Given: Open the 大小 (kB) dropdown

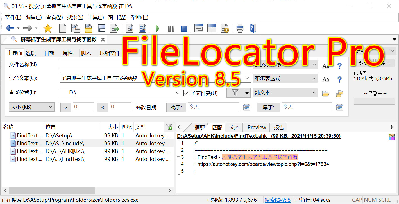Looking at the screenshot, I should point(32,107).
